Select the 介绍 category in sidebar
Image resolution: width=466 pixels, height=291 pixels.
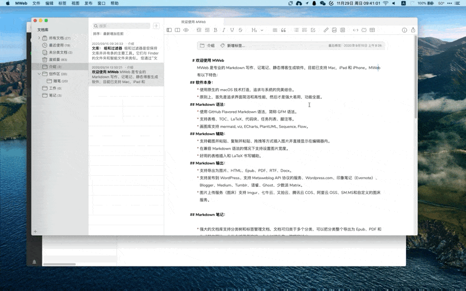coord(60,66)
